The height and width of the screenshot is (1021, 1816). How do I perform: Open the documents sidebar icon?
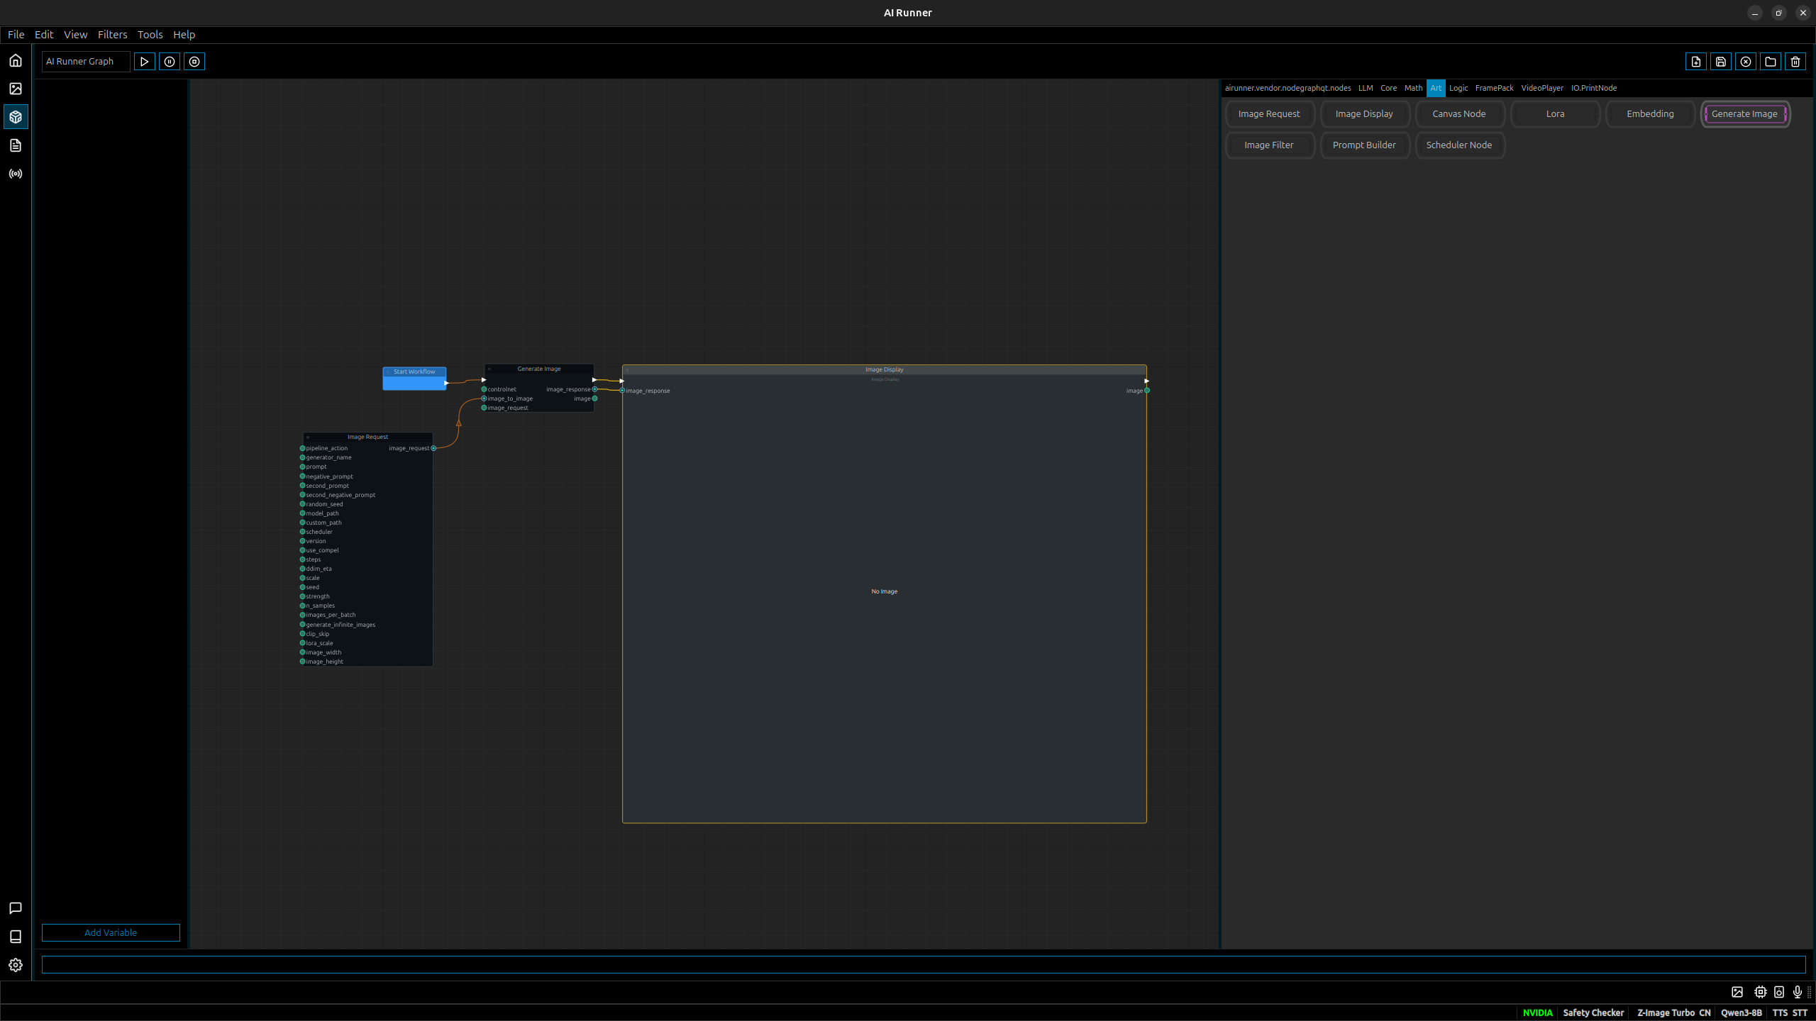16,145
